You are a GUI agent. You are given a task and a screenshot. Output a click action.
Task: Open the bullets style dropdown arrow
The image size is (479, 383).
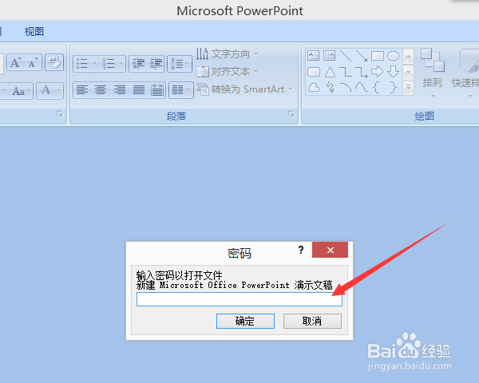94,64
